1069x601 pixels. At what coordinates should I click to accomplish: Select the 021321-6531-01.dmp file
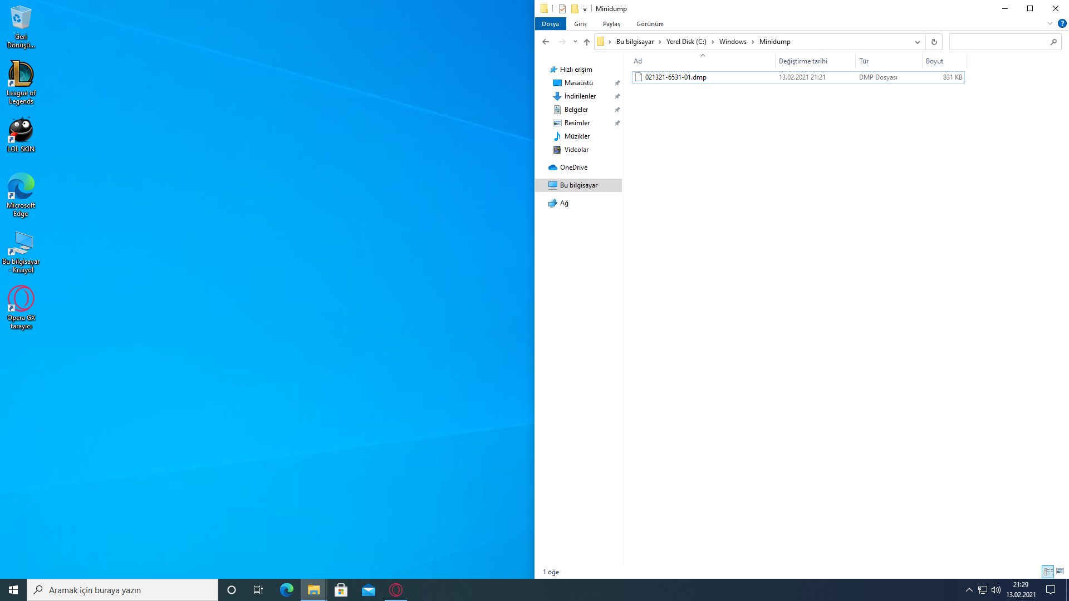[675, 77]
